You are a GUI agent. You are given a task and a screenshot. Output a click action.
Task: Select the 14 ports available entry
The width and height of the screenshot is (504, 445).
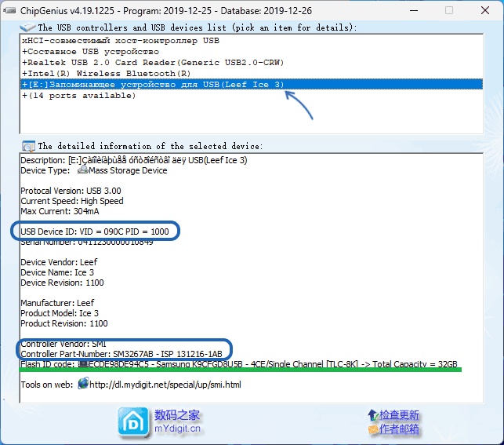click(78, 95)
